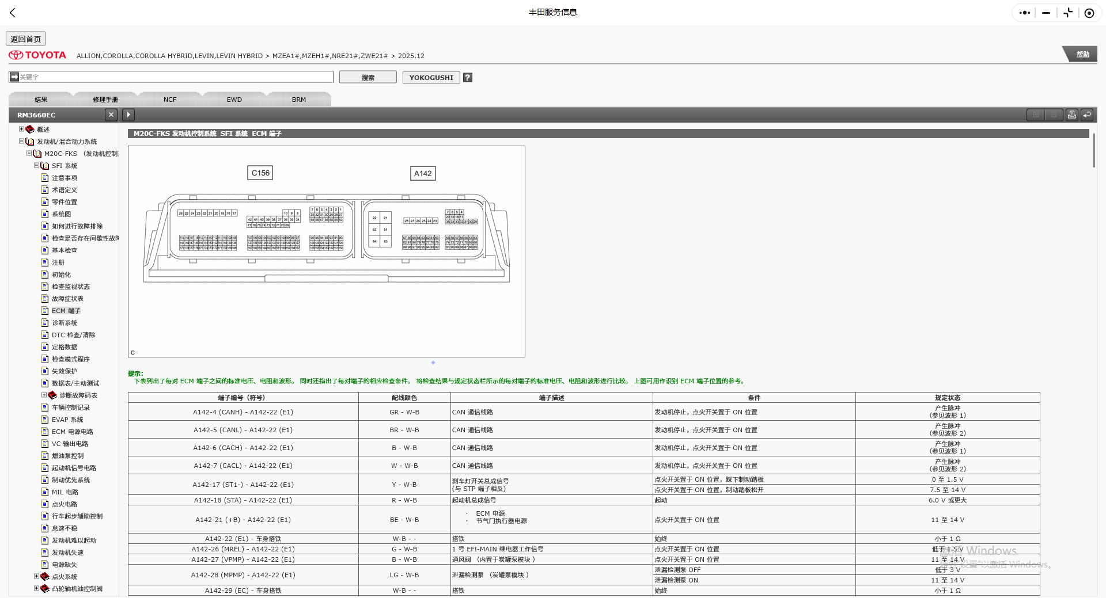Open ECM 端子 in the tree
The height and width of the screenshot is (598, 1106).
(66, 311)
